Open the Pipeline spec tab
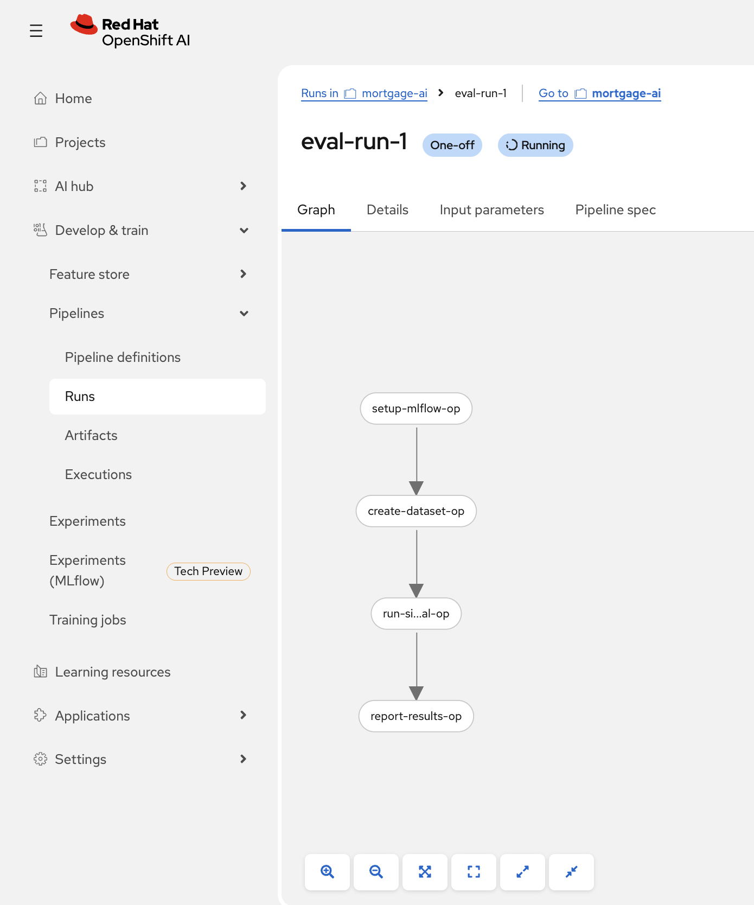 [615, 210]
